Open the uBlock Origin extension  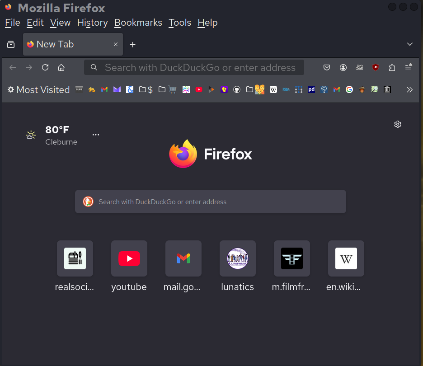tap(376, 68)
